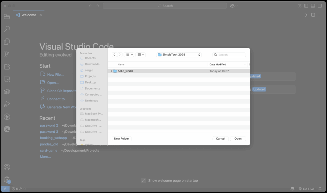Select Desktop in dialog sidebar
327x193 pixels.
coord(90,82)
